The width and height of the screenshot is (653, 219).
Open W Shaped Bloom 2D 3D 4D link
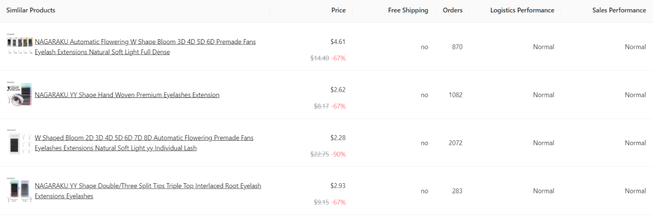pyautogui.click(x=144, y=143)
